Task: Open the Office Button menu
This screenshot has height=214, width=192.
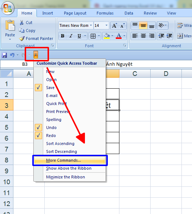Action: (8, 8)
